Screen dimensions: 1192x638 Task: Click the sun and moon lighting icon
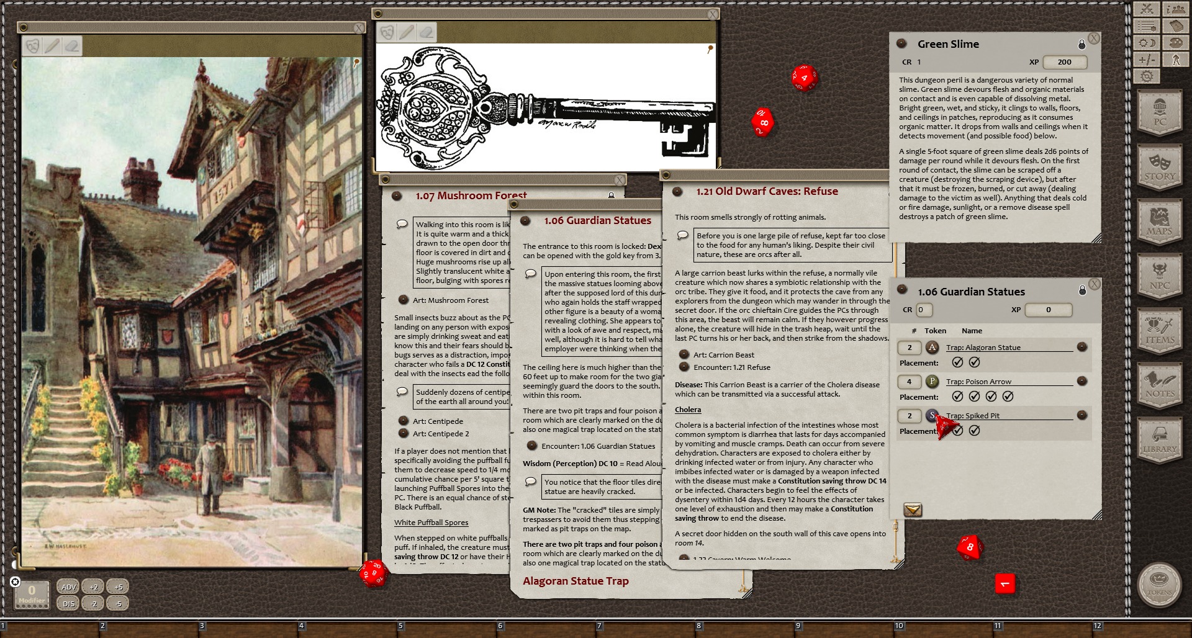click(x=1147, y=43)
